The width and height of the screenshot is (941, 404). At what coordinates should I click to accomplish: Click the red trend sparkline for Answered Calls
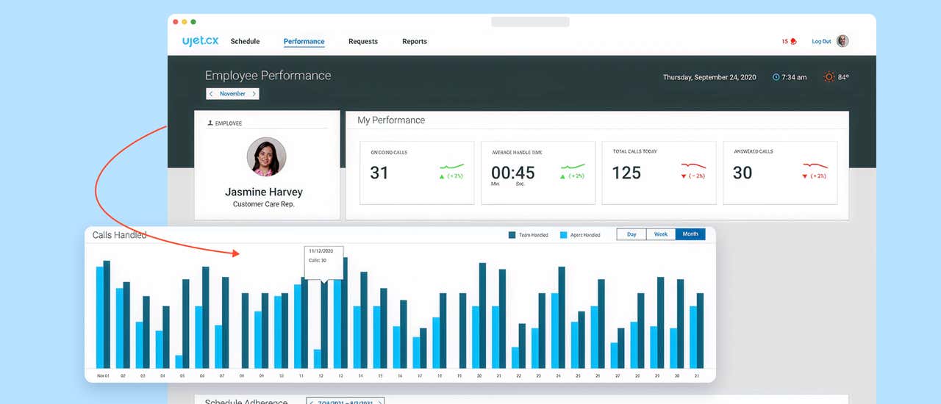tap(815, 166)
